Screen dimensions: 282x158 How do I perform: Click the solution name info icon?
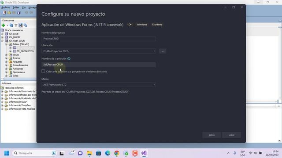pos(69,58)
